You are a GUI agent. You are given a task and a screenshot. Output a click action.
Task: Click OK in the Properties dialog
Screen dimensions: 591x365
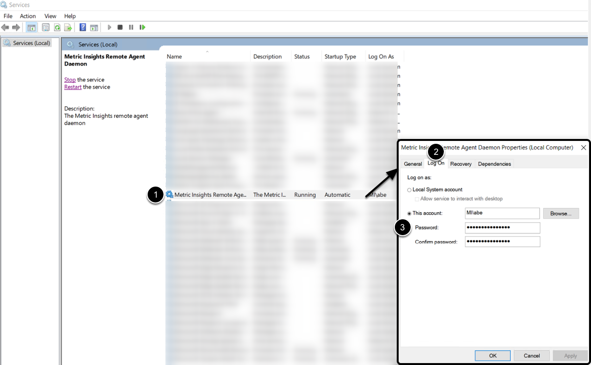[493, 355]
